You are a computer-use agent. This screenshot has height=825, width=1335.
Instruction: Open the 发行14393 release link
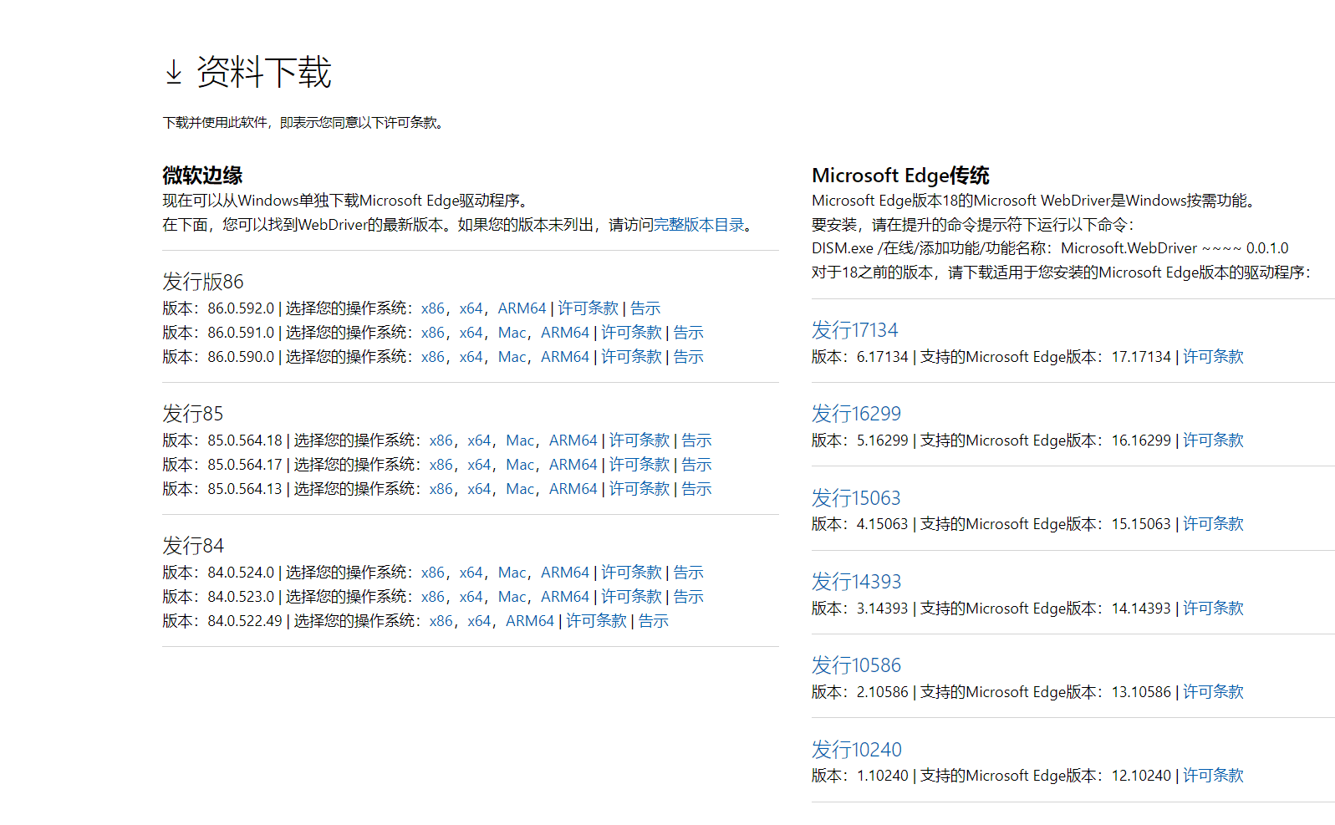click(x=856, y=582)
